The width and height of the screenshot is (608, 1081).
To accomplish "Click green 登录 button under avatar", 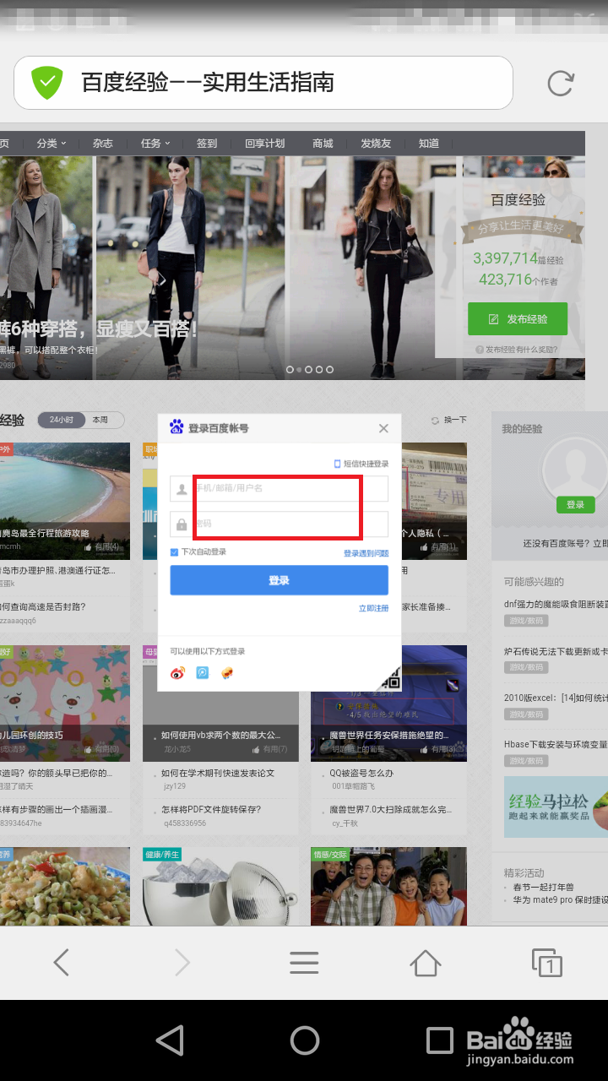I will (575, 504).
